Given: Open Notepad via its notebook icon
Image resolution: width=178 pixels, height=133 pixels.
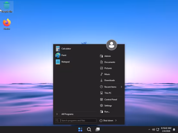Looking at the screenshot, I should 58,62.
